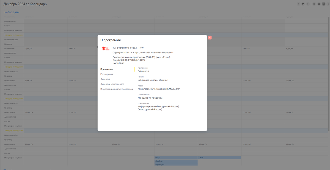Select the 17 дек., Вт day header

tap(72, 112)
